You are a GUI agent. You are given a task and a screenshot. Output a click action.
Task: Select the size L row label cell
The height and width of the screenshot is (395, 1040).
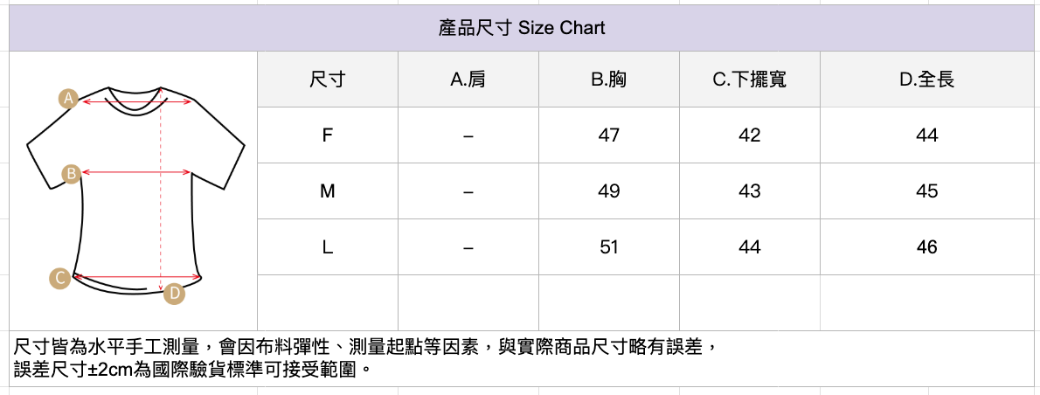coord(328,247)
